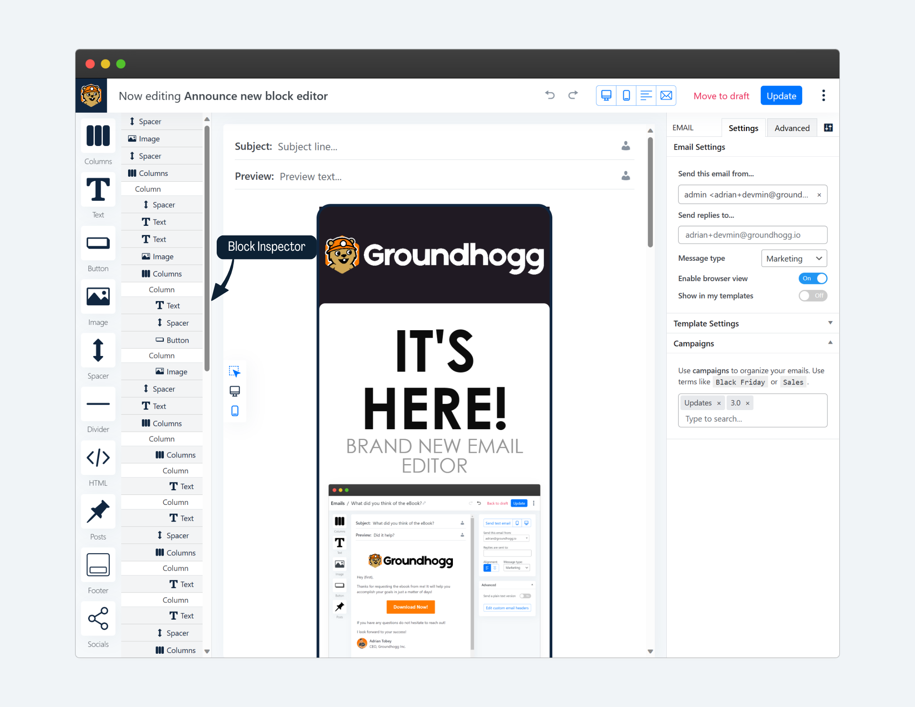Click the email title Announce new block editor
This screenshot has width=915, height=707.
pos(256,96)
